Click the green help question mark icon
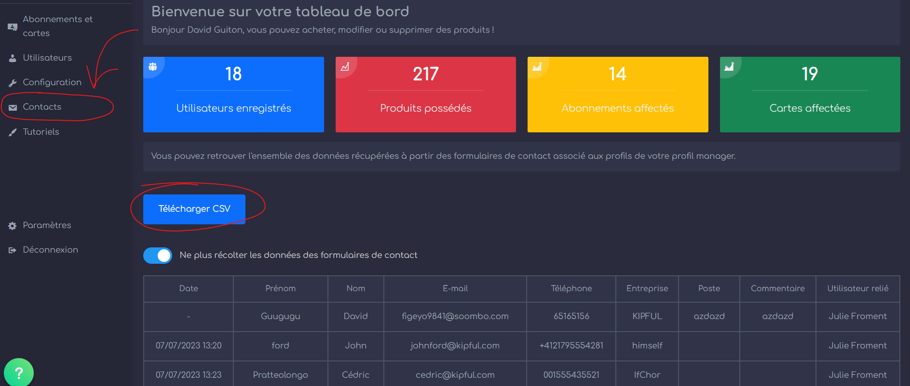 tap(18, 373)
